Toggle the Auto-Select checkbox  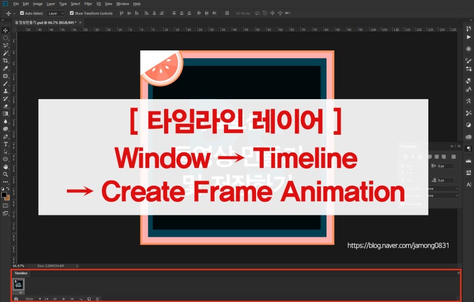tap(22, 13)
